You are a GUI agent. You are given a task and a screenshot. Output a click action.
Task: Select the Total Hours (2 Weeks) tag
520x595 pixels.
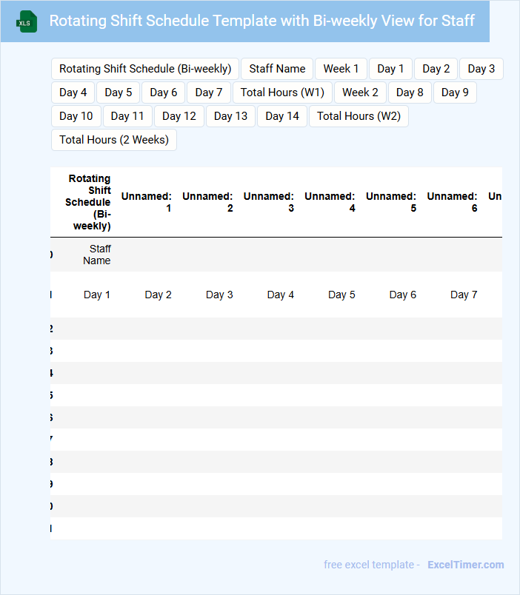114,140
